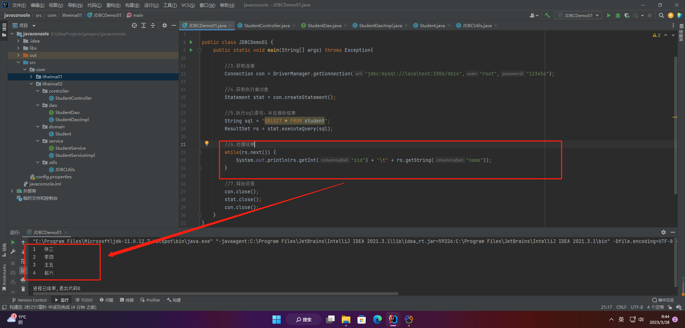Collapse all nodes in project panel
Screen dimensions: 685x328
(x=153, y=25)
